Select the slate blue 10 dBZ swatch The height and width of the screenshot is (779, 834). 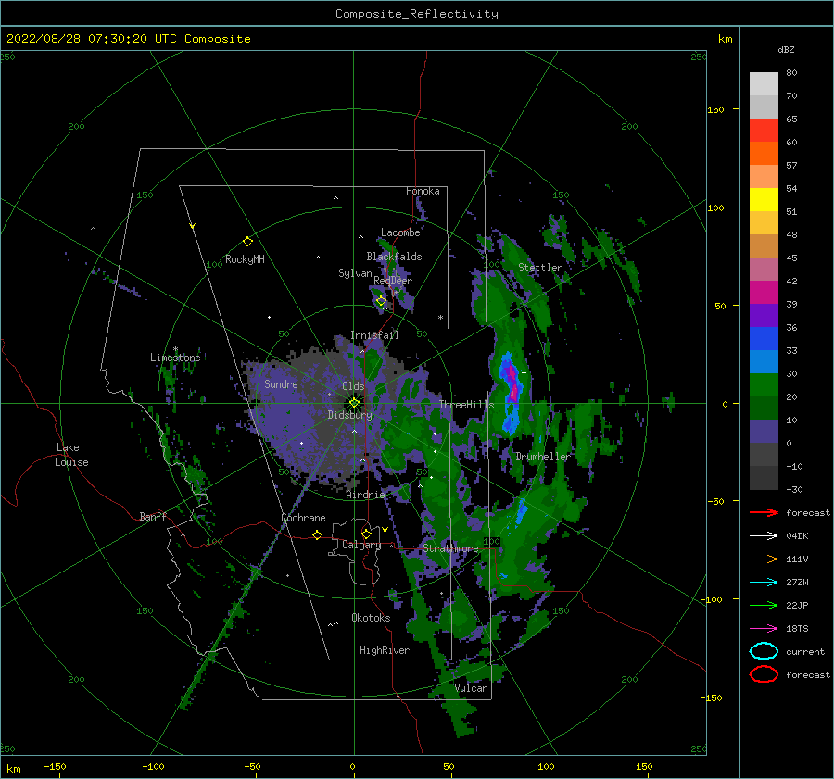click(764, 431)
